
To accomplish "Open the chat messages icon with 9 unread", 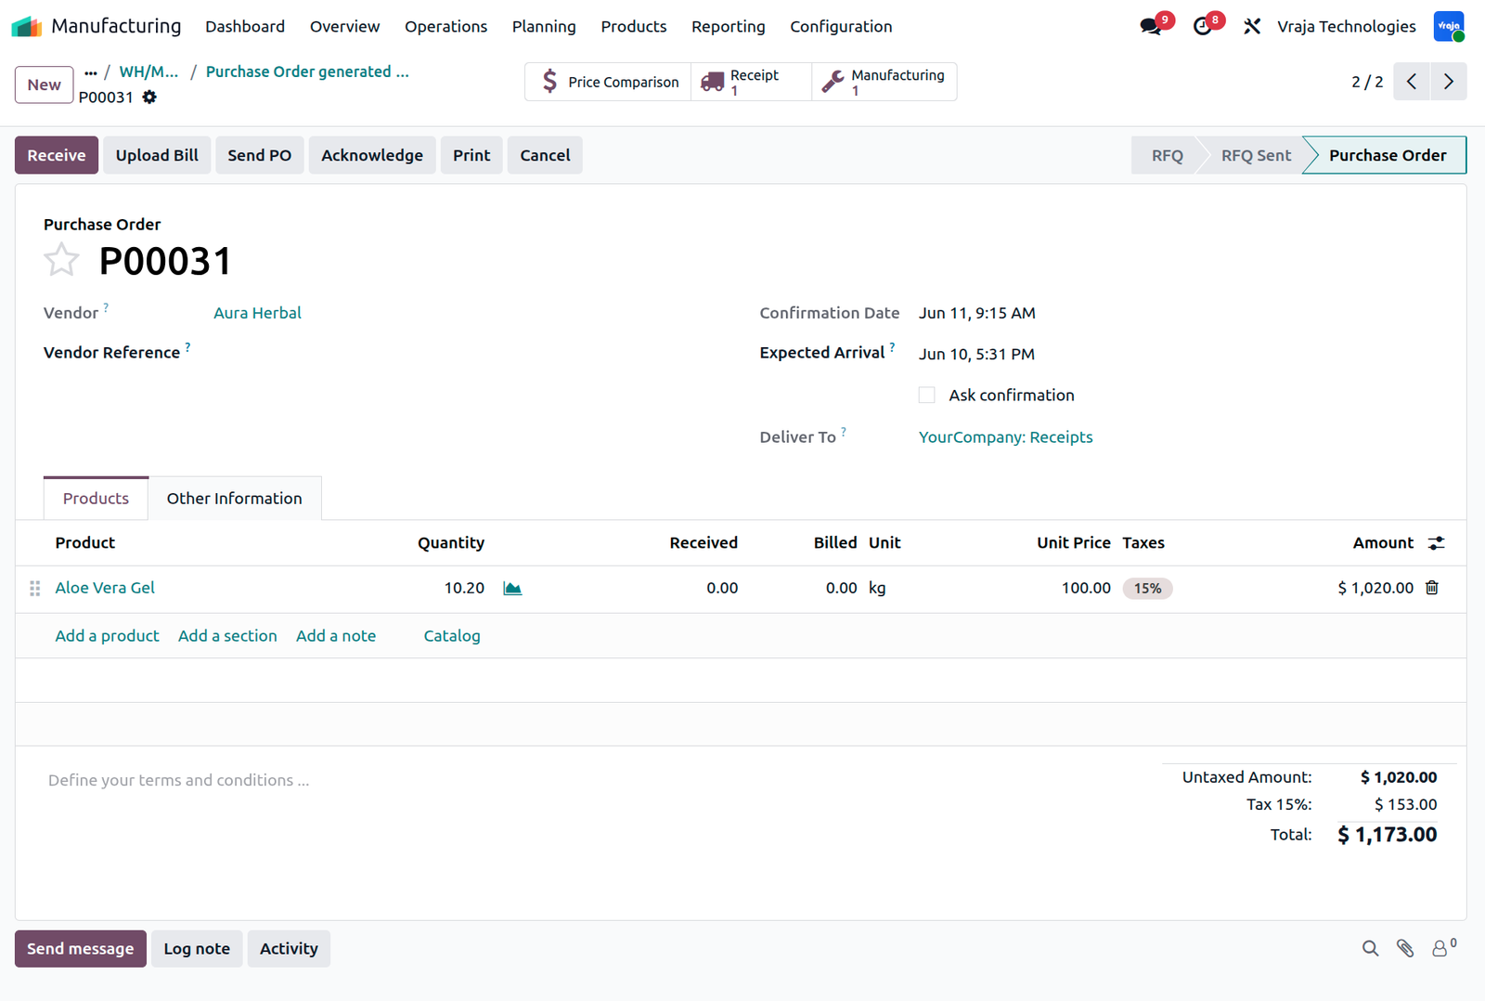I will click(x=1151, y=26).
